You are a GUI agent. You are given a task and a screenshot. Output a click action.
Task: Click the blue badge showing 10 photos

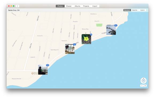[x=48, y=65]
